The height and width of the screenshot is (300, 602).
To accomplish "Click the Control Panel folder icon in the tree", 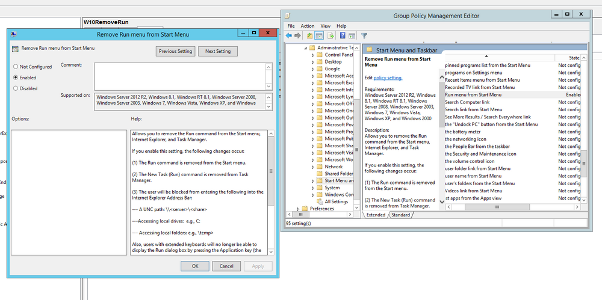I will [x=319, y=55].
